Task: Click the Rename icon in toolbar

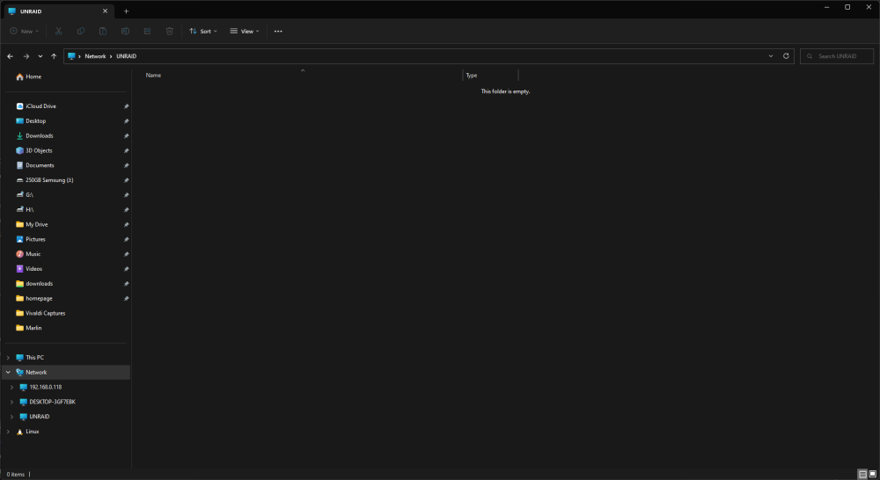Action: coord(125,32)
